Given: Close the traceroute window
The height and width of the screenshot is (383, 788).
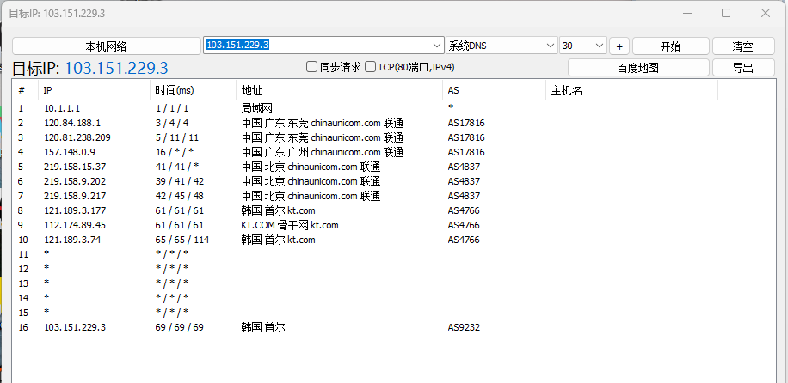Looking at the screenshot, I should [766, 13].
